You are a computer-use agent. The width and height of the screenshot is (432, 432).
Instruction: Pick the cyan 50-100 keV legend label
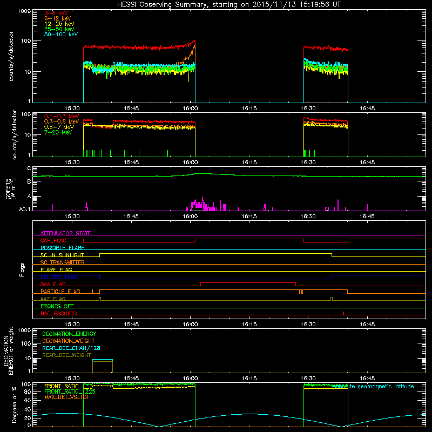click(61, 35)
